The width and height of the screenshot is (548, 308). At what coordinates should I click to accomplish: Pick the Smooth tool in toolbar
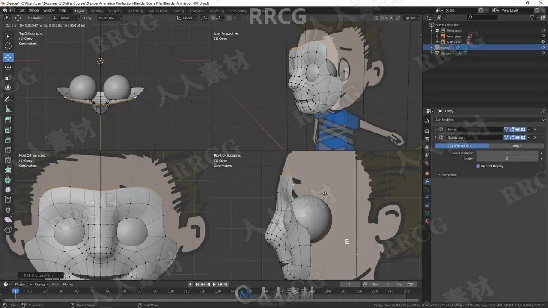[8, 190]
